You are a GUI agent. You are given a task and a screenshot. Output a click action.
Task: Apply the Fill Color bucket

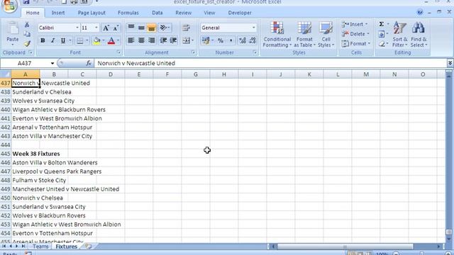96,41
